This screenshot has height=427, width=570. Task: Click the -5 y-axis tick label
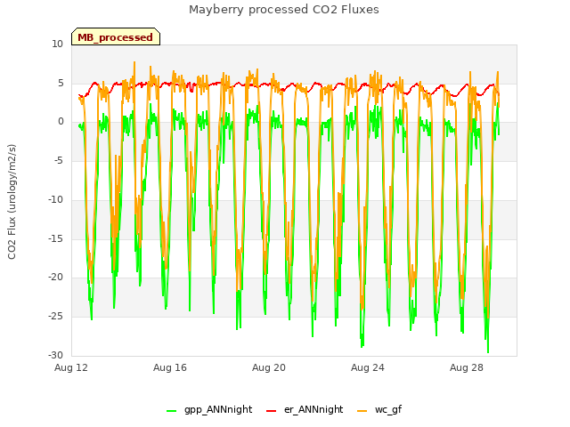[x=59, y=160]
